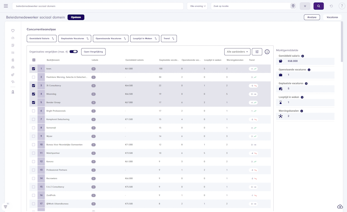Image resolution: width=347 pixels, height=212 pixels.
Task: Expand the Alle aanbieders dropdown
Action: pyautogui.click(x=237, y=52)
